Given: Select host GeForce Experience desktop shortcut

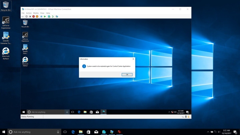Looking at the screenshot, I should point(6,23).
